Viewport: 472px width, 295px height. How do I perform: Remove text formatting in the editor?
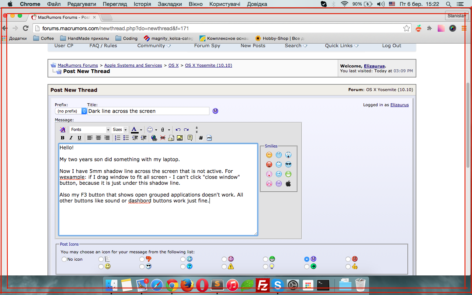63,129
